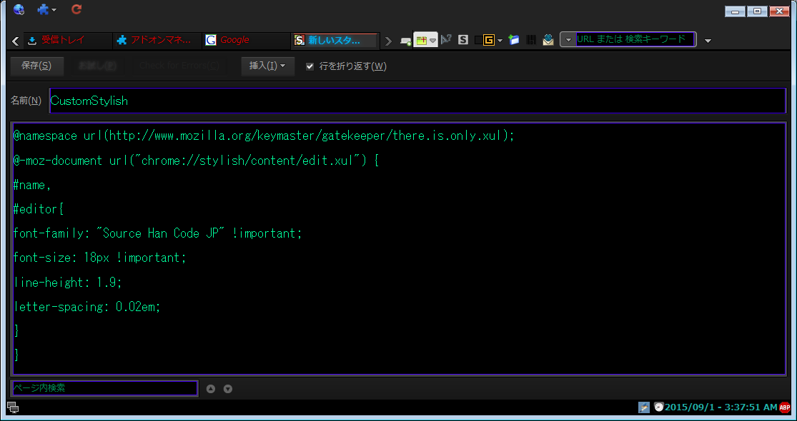Click the red reload icon
The image size is (797, 421).
coord(76,9)
